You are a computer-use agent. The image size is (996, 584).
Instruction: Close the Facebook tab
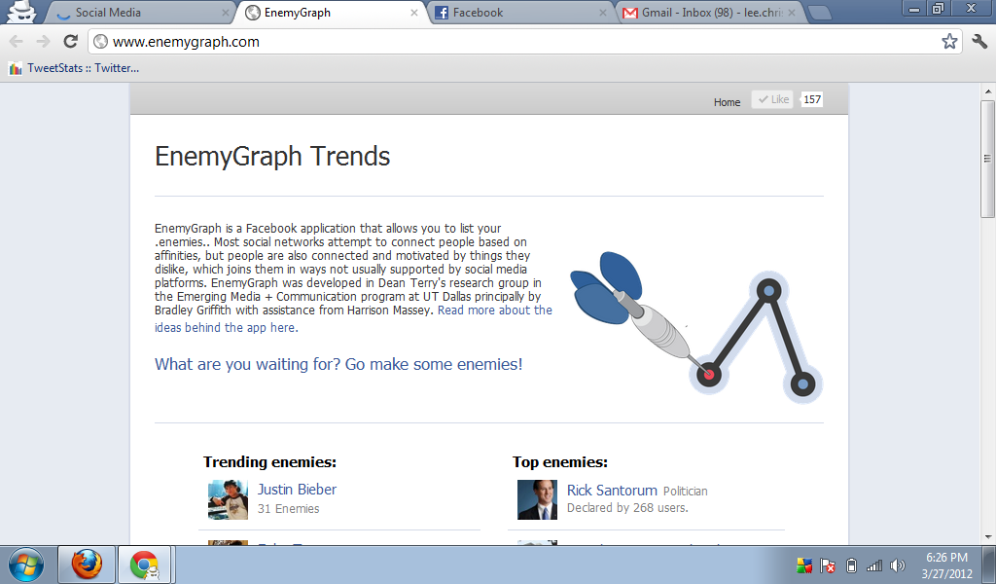(603, 13)
